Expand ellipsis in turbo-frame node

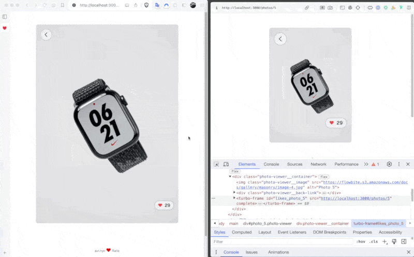260,204
